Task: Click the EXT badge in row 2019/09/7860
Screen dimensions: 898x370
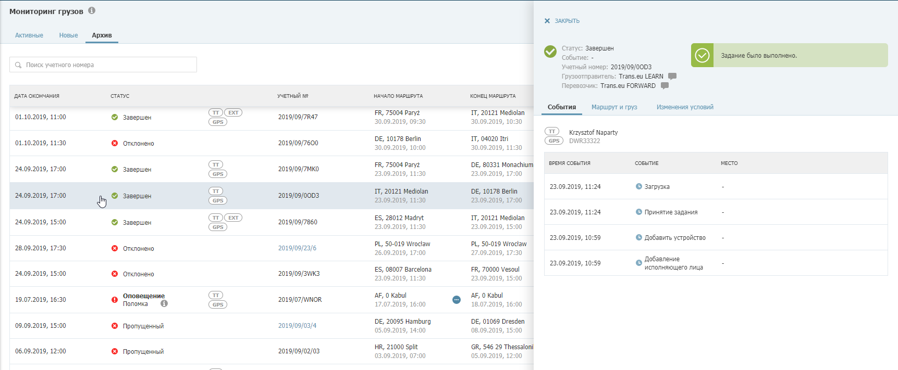Action: coord(233,218)
